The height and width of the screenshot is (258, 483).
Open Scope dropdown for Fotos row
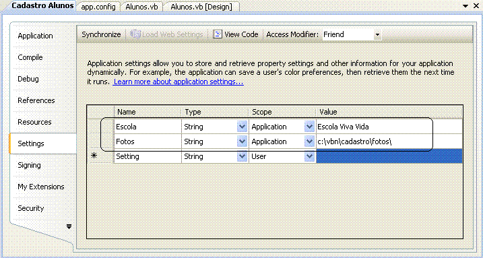309,141
